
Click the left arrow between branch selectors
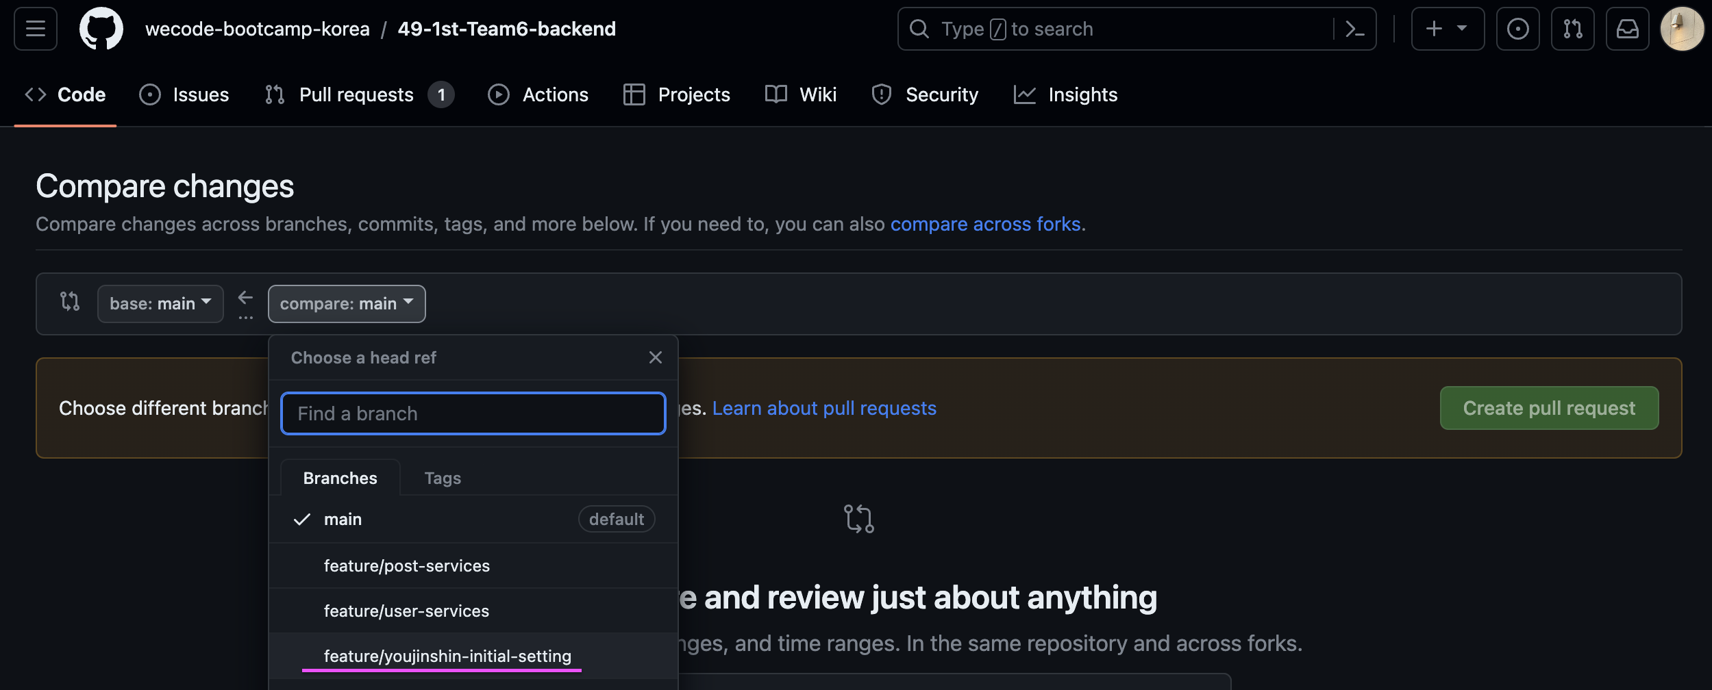[245, 298]
